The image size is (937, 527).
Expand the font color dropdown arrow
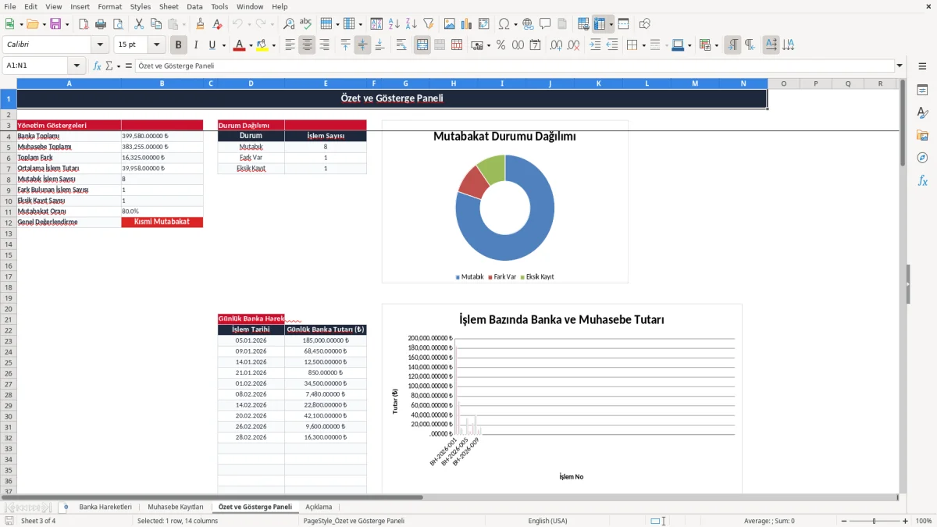(x=250, y=45)
